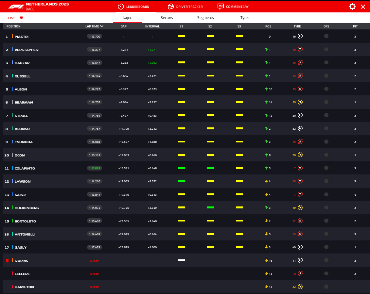Click Hulkenberg's medium tyre icon

(x=300, y=208)
